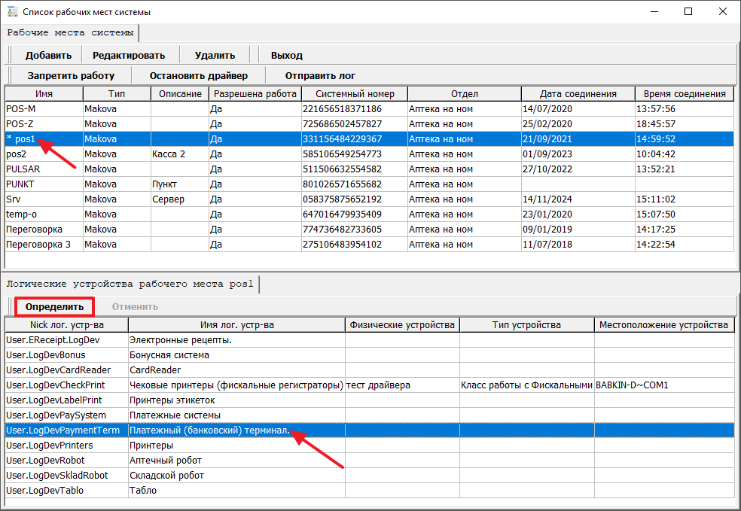Click the application icon in title bar
The image size is (741, 511).
(x=12, y=12)
